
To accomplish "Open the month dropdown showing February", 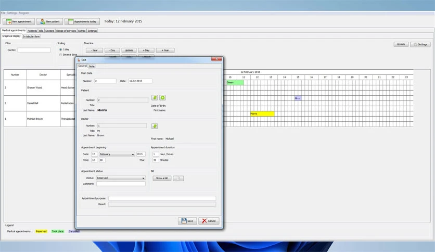I will pyautogui.click(x=117, y=154).
